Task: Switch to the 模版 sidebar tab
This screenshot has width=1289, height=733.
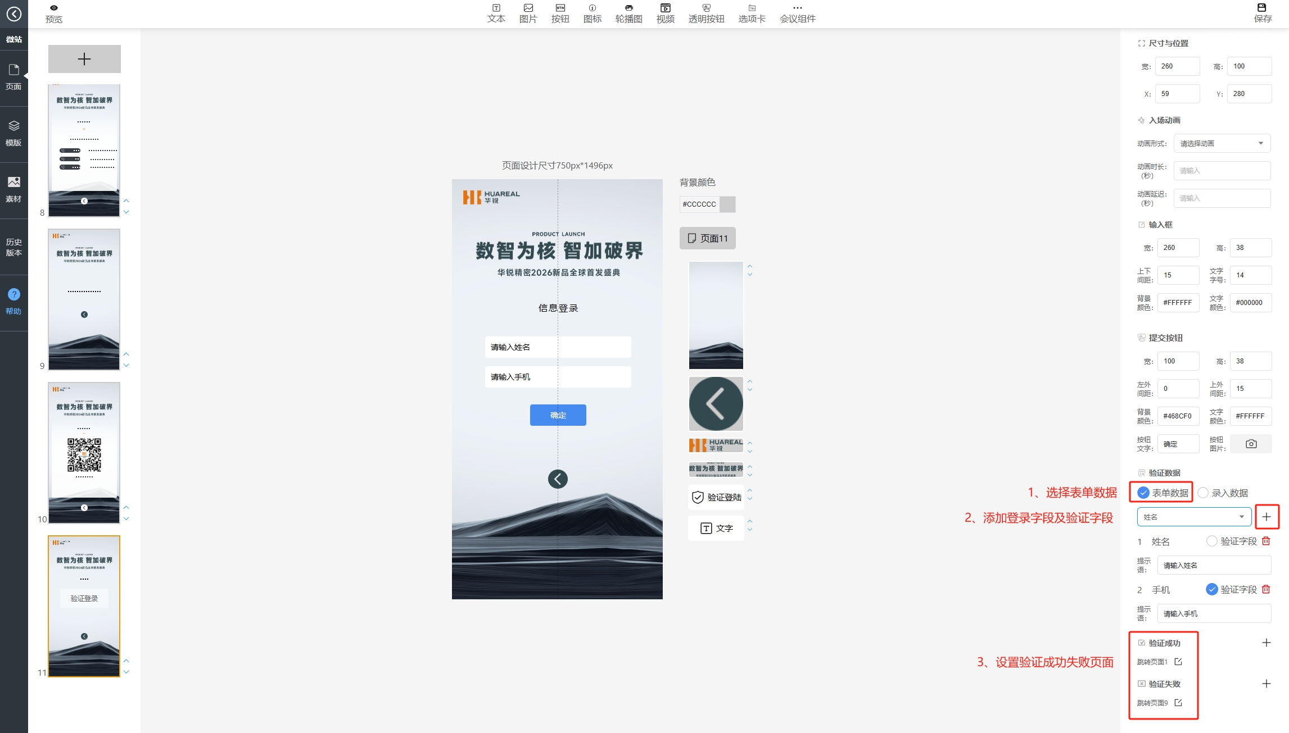Action: (13, 133)
